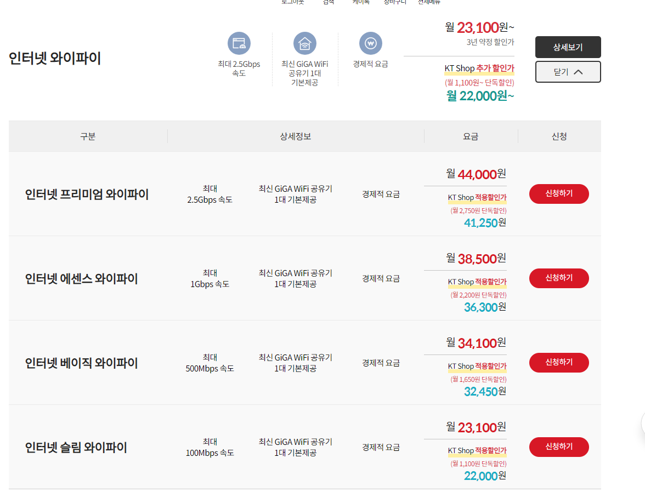Image resolution: width=645 pixels, height=492 pixels.
Task: Hit 신청하기 on 인터넷 베이직 와이파이 row
Action: click(x=559, y=363)
